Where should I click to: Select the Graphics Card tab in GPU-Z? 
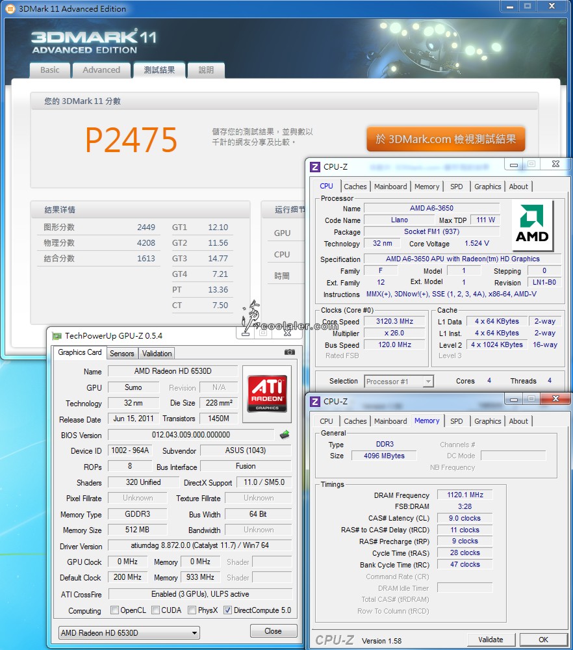pos(79,352)
